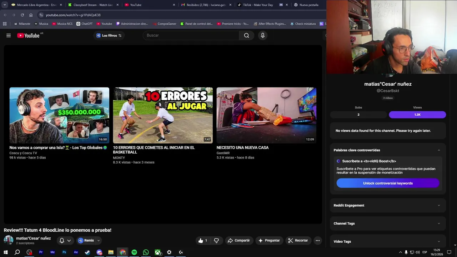Open Spotify from taskbar
The image size is (457, 257).
[134, 252]
